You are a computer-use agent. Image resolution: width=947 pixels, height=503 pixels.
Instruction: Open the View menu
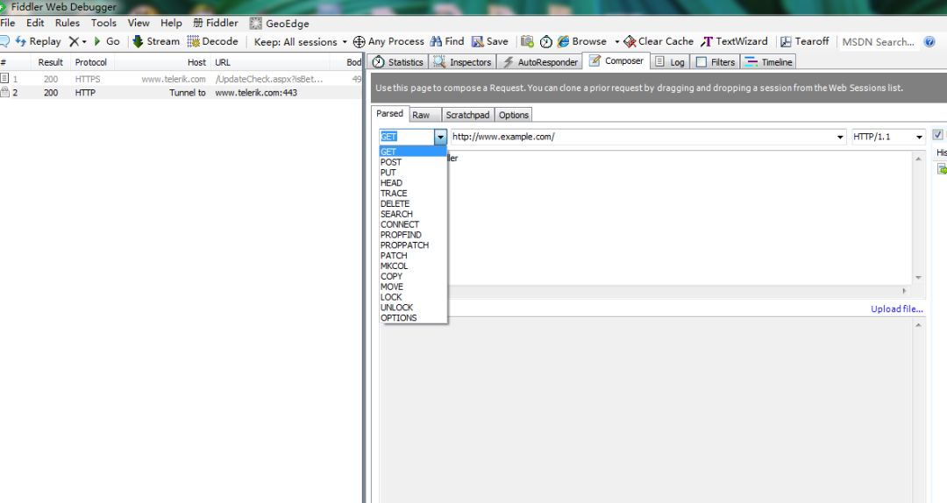pos(139,23)
